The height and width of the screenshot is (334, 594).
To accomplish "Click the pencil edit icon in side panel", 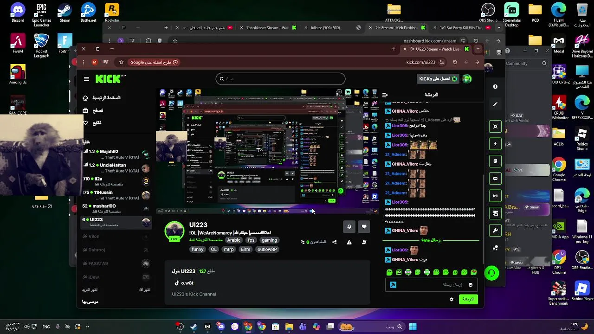I will coord(495,104).
